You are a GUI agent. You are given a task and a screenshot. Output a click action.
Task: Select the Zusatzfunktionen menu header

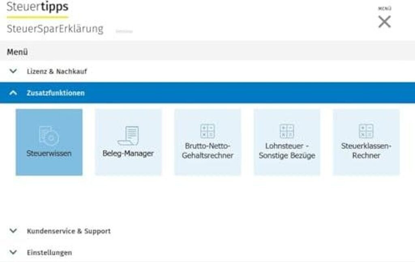coord(56,93)
